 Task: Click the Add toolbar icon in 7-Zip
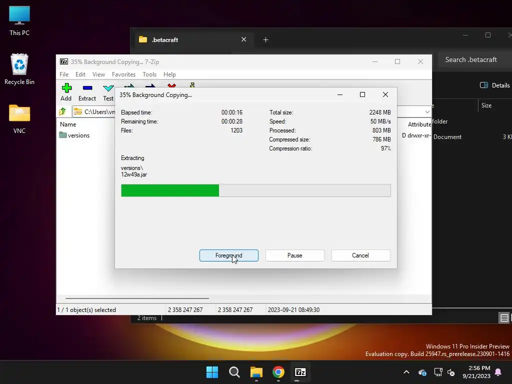[x=66, y=92]
